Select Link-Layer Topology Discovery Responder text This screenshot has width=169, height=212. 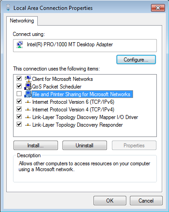click(x=77, y=125)
